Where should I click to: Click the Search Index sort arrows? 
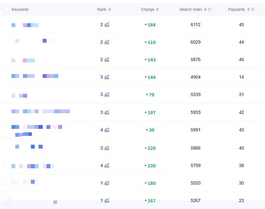pos(205,10)
